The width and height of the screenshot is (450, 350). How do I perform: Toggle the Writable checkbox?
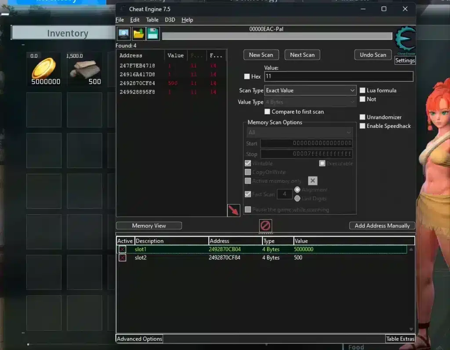[x=248, y=163]
